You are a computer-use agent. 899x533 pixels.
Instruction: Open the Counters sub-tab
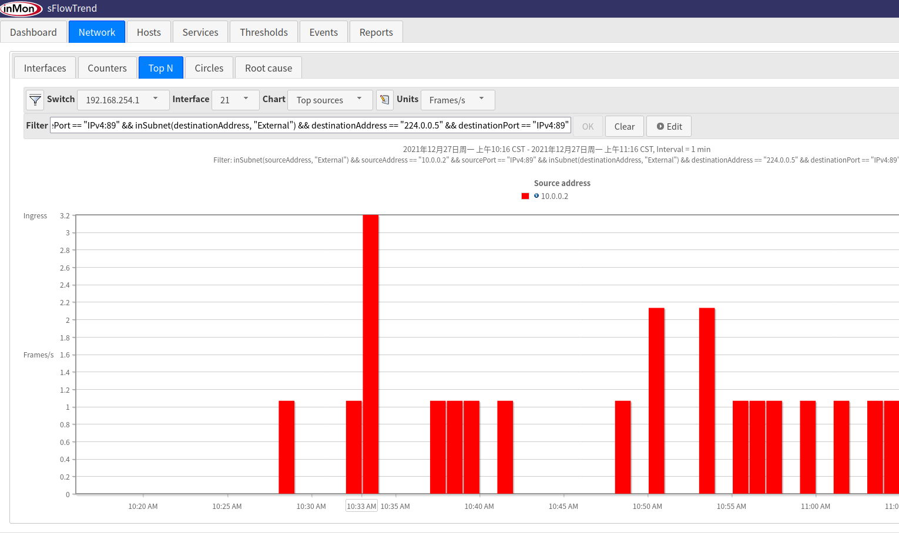107,68
